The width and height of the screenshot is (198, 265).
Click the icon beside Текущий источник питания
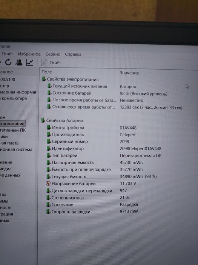tap(49, 86)
